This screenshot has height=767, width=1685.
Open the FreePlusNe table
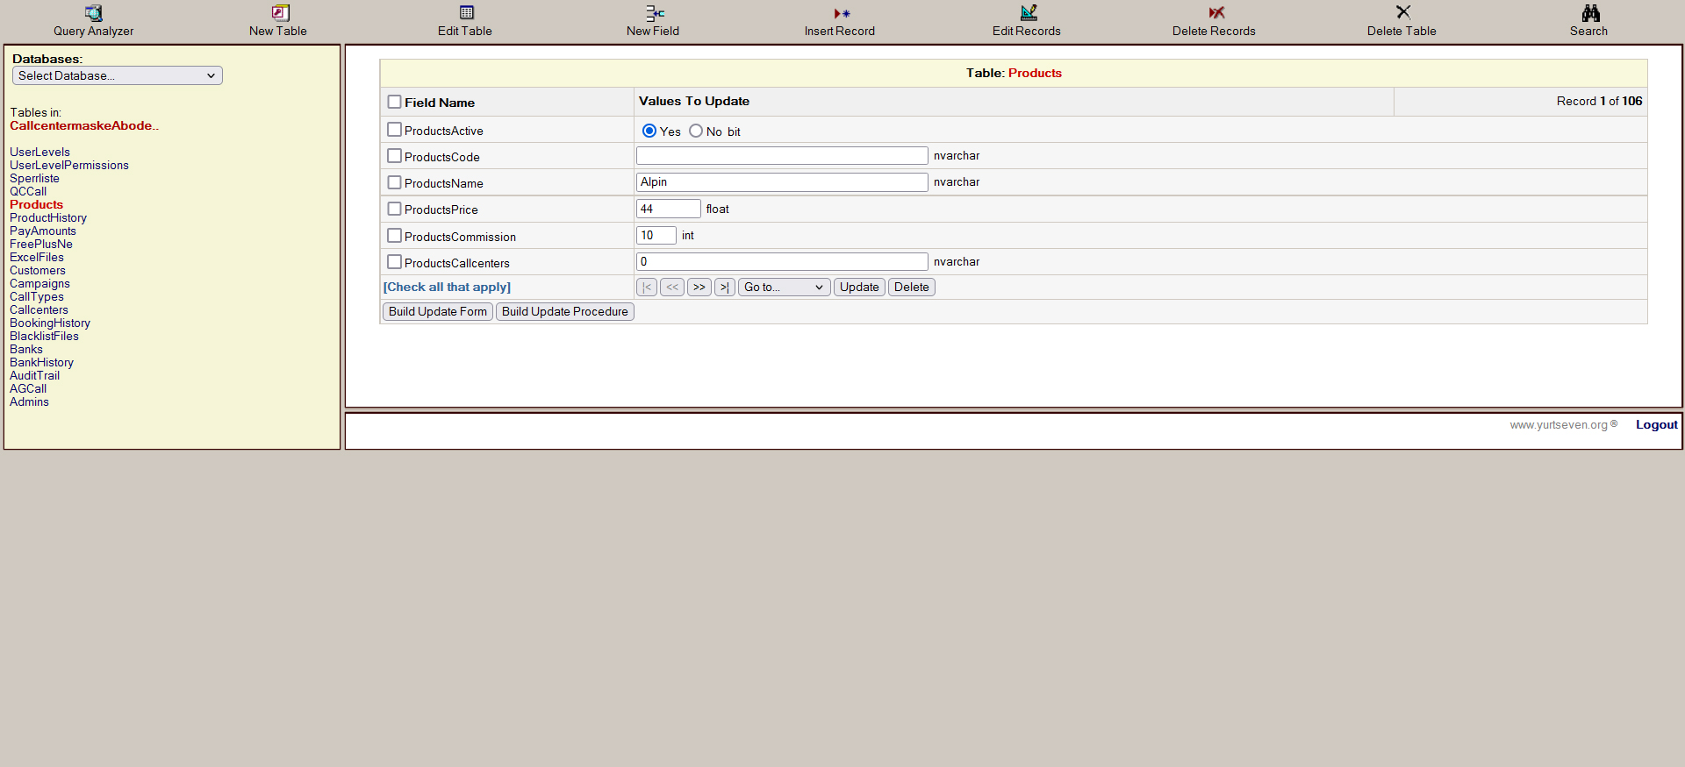tap(41, 244)
